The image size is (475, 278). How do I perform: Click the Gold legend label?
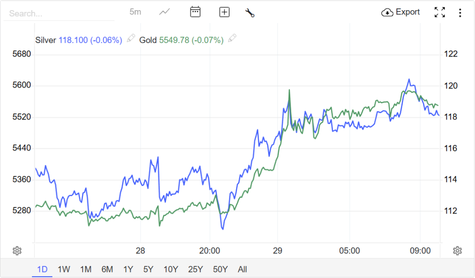point(148,40)
